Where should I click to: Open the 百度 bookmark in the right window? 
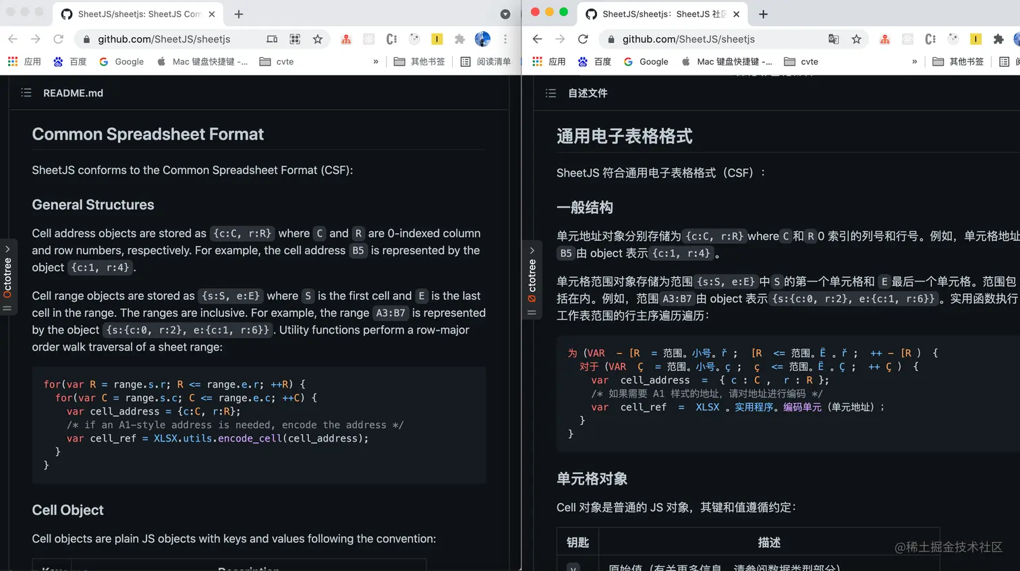pos(595,61)
